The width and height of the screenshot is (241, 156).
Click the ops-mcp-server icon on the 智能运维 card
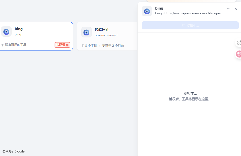(x=86, y=32)
